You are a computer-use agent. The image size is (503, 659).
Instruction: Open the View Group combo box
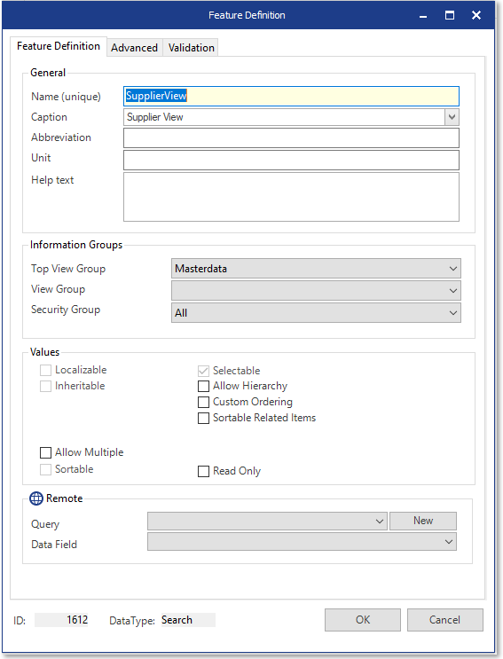pyautogui.click(x=316, y=290)
